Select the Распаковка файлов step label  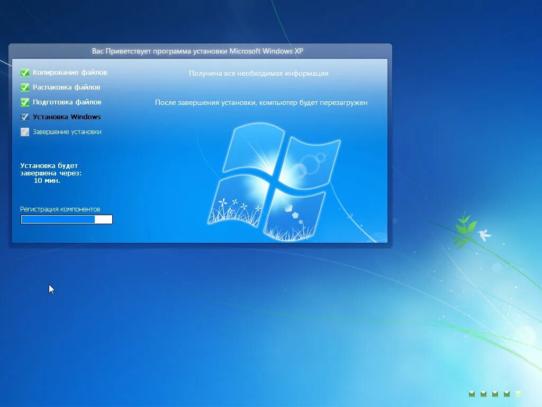66,87
